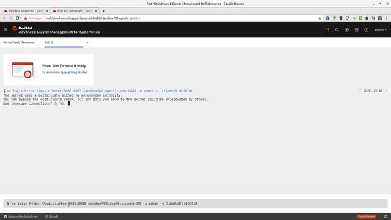391x220 pixels.
Task: Open the settings sliders icon in status bar
Action: pyautogui.click(x=386, y=216)
